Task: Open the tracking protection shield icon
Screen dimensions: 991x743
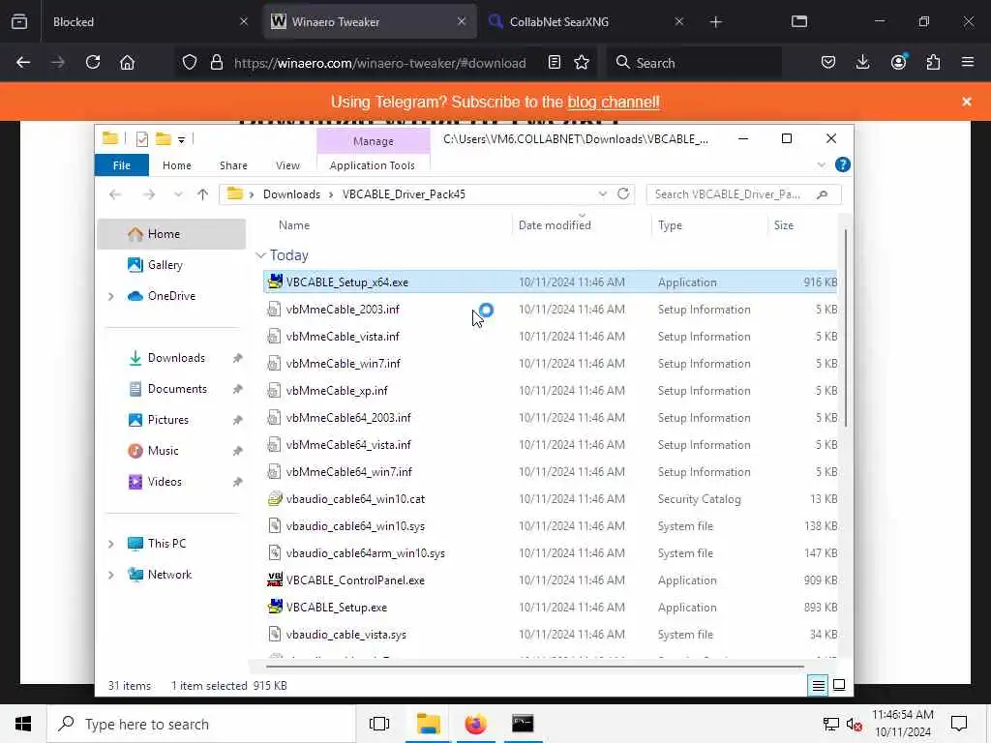Action: pos(190,63)
